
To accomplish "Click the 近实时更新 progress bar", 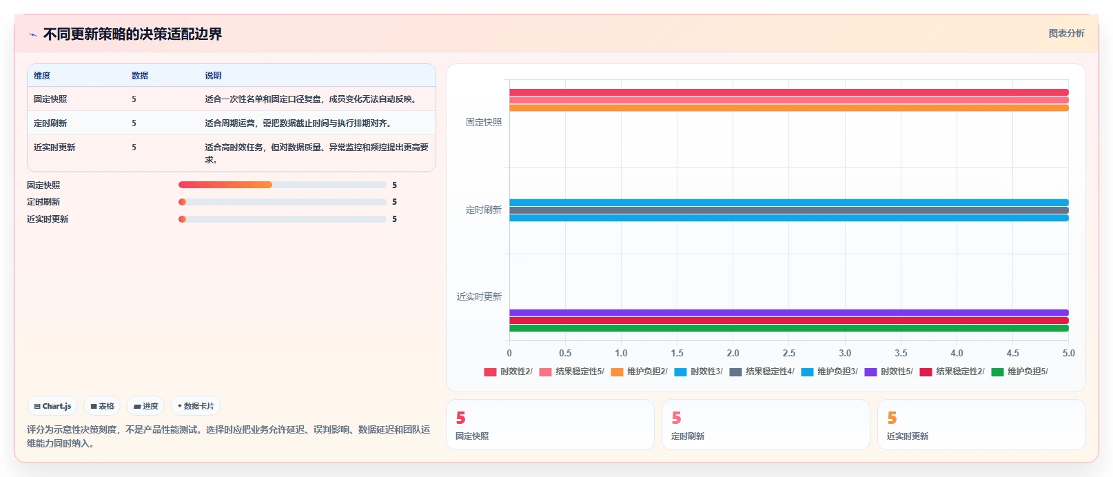I will tap(283, 219).
